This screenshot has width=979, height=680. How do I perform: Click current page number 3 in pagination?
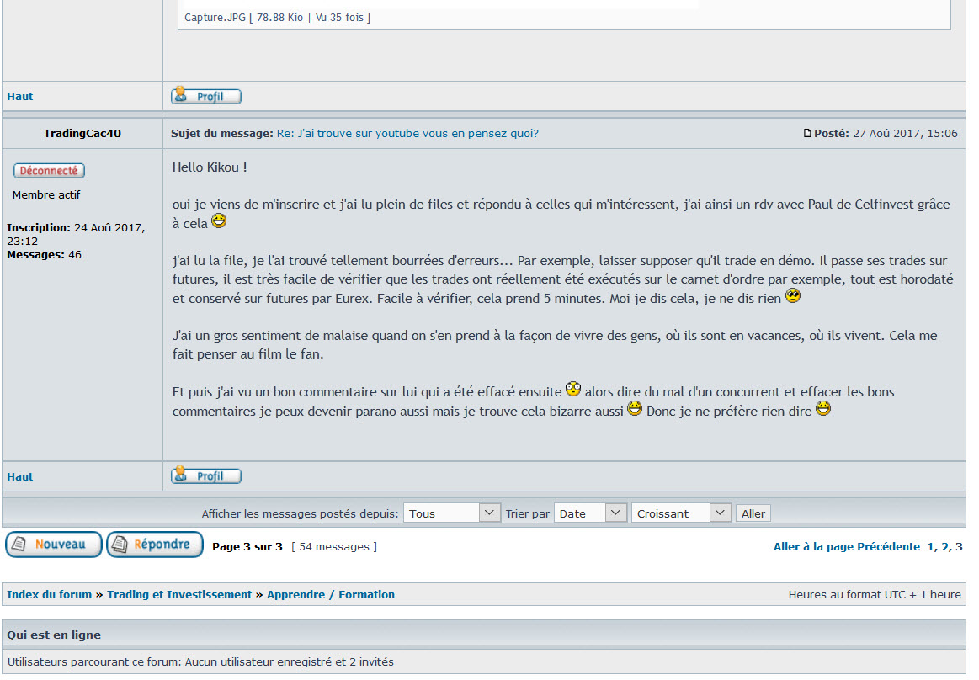[x=959, y=546]
